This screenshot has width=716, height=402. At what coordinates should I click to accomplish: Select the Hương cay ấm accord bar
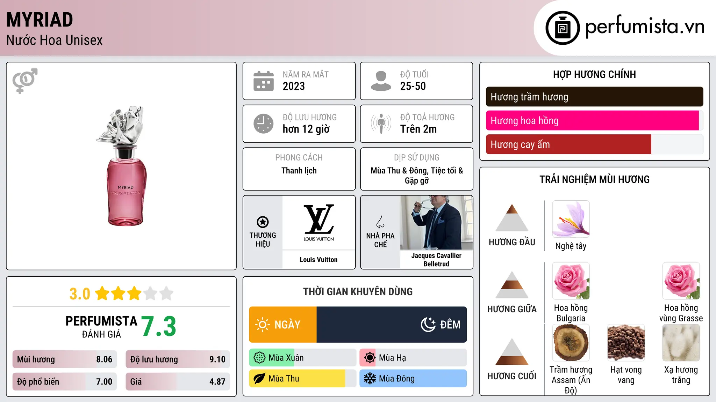pyautogui.click(x=594, y=144)
